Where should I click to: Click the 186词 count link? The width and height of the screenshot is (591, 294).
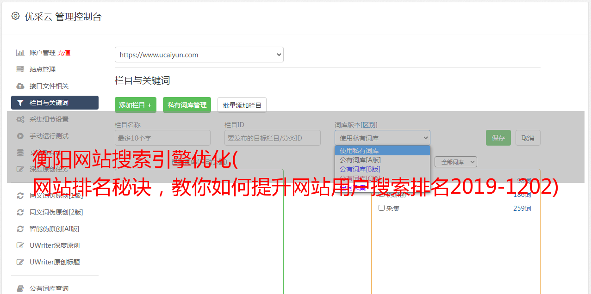coord(522,195)
